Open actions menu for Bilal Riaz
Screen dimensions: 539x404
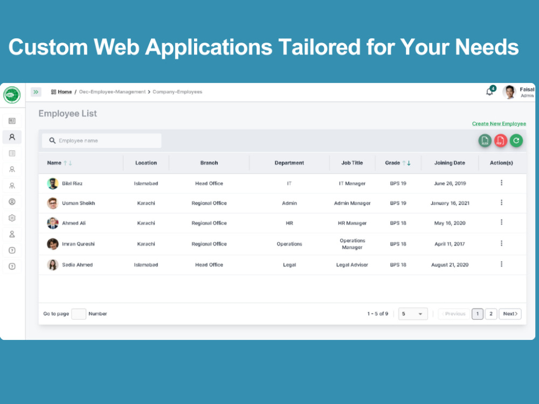coord(501,183)
